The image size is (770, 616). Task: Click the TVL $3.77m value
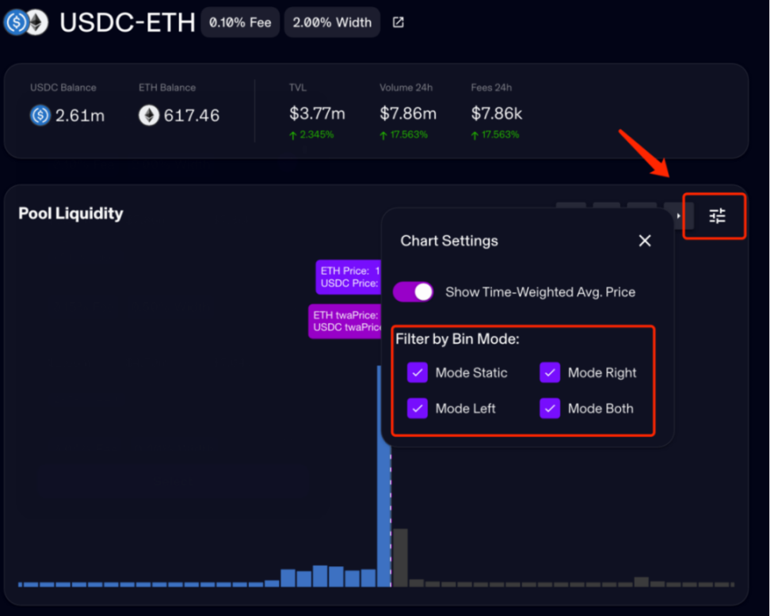click(x=315, y=114)
